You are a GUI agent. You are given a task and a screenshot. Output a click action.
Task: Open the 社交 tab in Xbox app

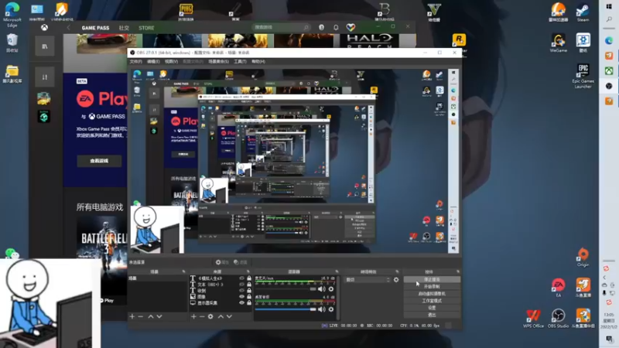coord(124,28)
